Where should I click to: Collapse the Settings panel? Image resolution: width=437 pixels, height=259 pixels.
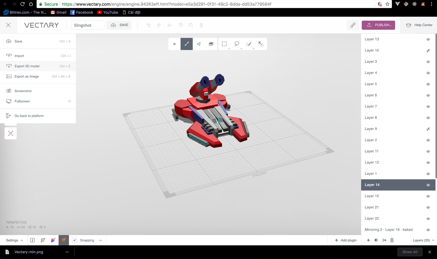(x=14, y=240)
